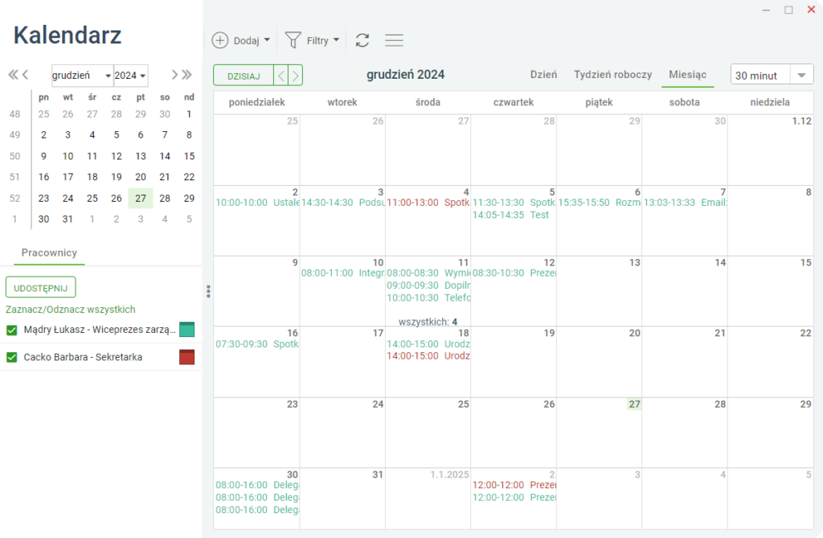Refresh the calendar with sync icon
The image size is (823, 538).
pyautogui.click(x=362, y=40)
